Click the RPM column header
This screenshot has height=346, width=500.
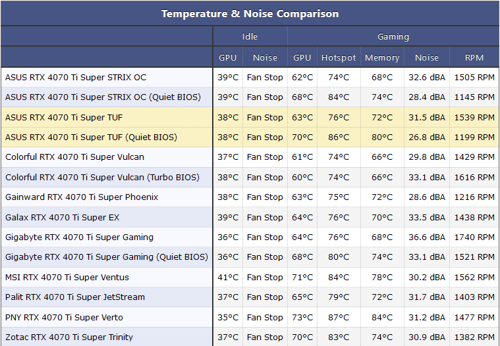[x=474, y=57]
